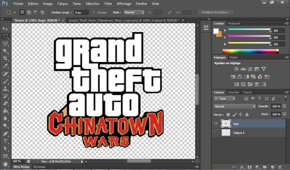The height and width of the screenshot is (170, 290).
Task: Show the Calque 2 layer
Action: click(x=216, y=132)
